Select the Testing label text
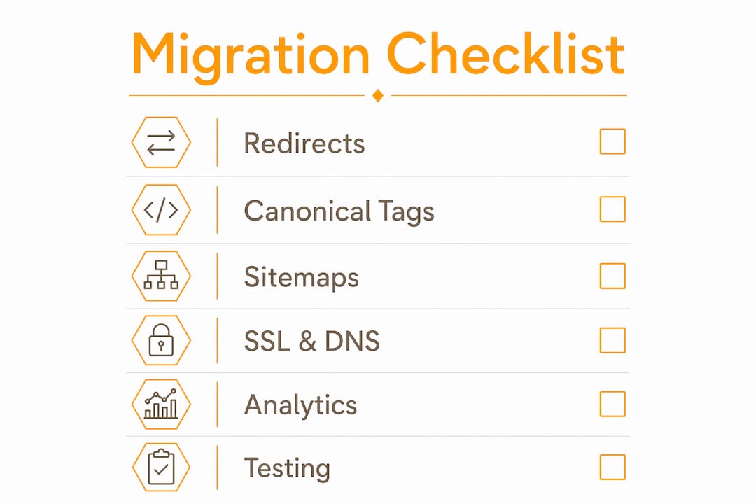This screenshot has height=504, width=756. click(288, 468)
